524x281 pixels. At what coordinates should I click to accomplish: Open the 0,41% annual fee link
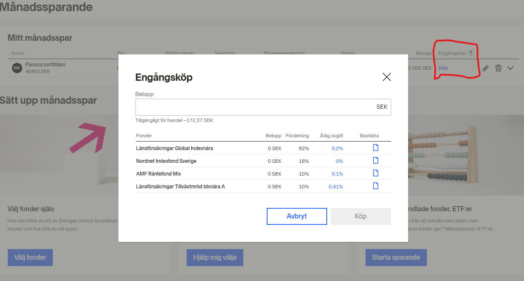[x=336, y=187]
